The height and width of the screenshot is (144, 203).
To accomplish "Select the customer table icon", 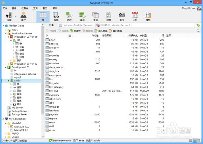I will pyautogui.click(x=47, y=63).
